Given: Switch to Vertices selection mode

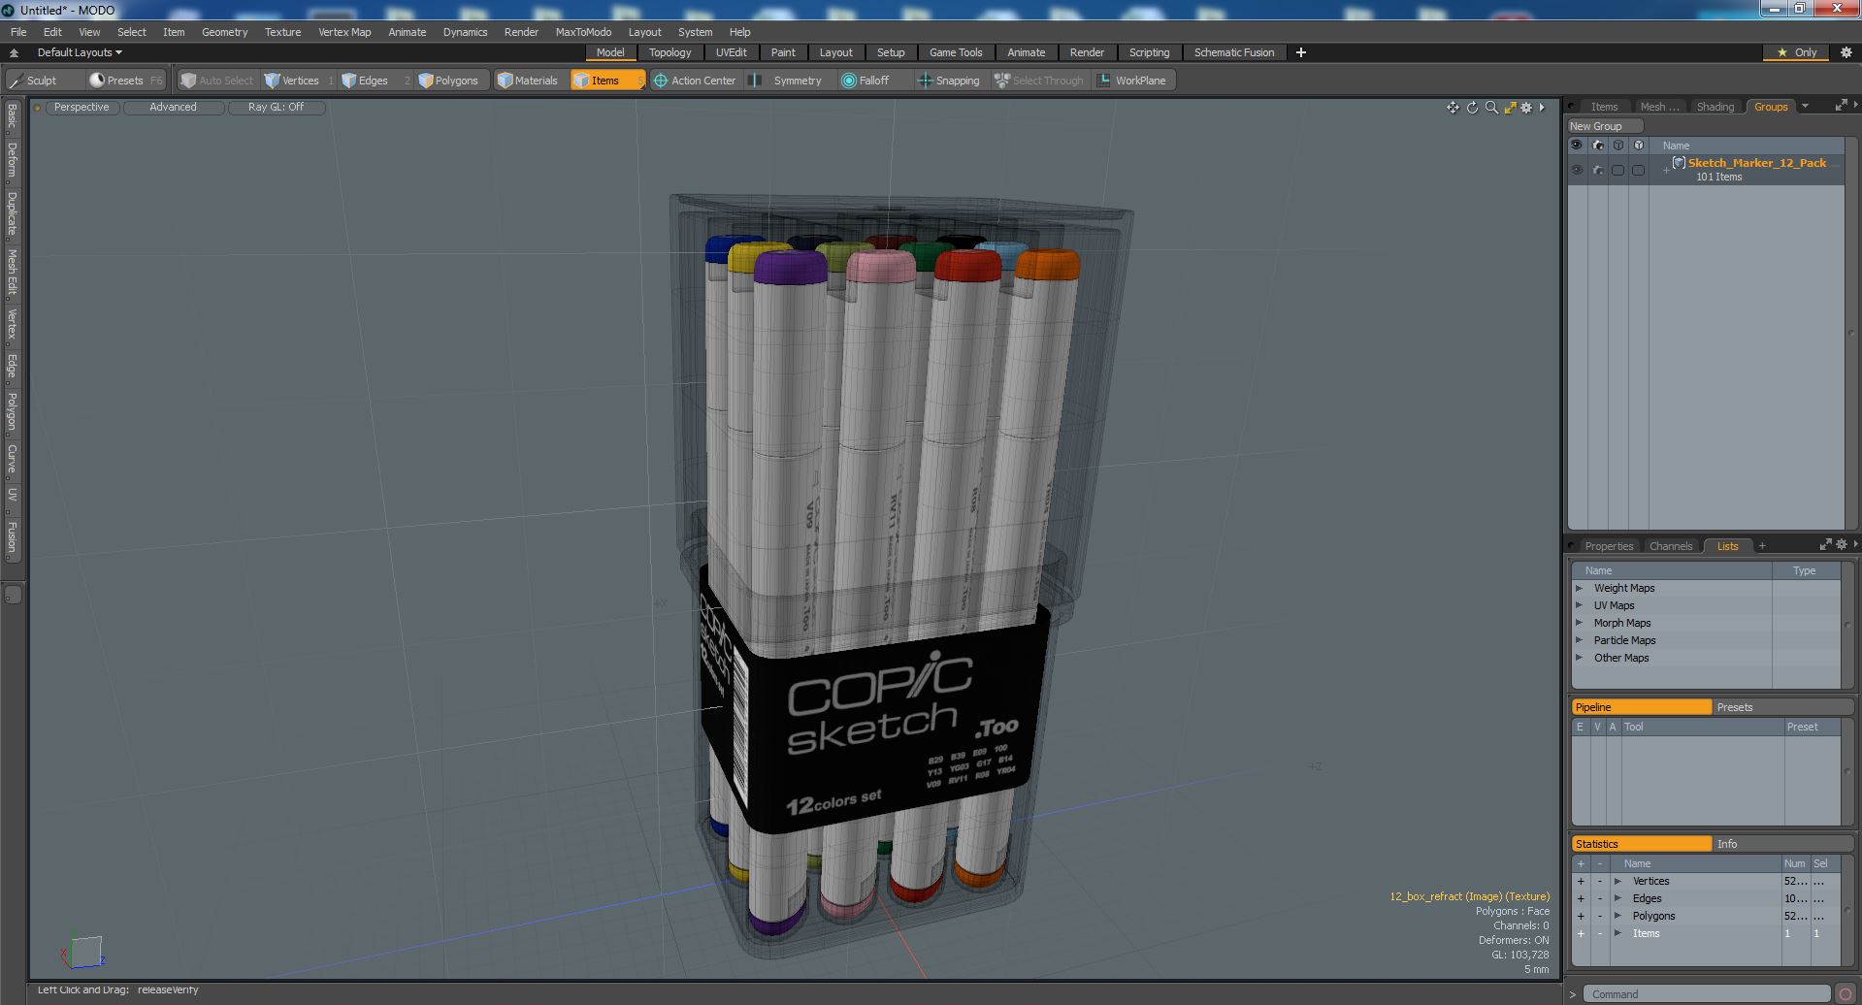Looking at the screenshot, I should click(x=299, y=81).
